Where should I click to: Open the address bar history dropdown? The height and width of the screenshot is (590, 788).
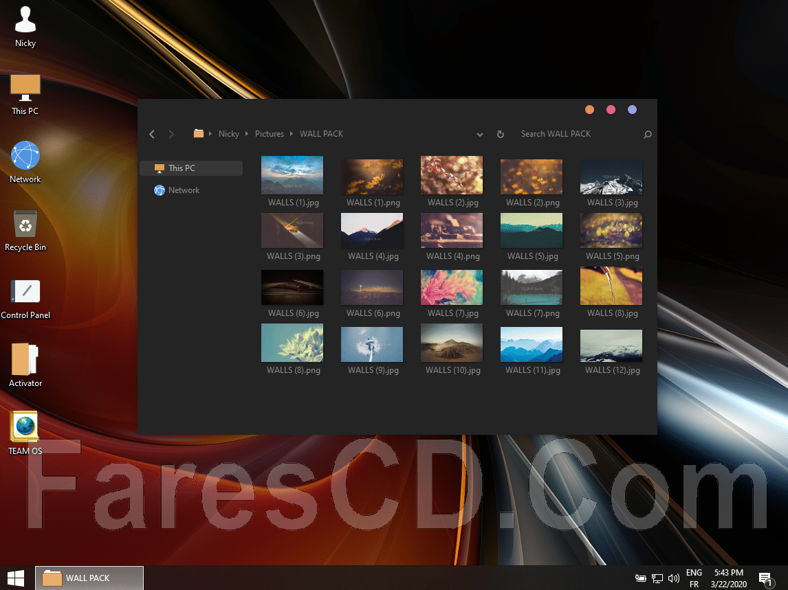pos(479,135)
